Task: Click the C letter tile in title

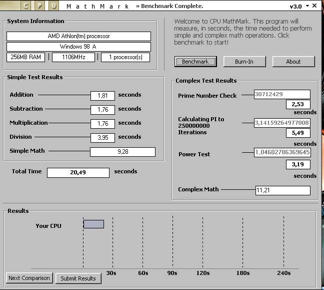Action: tap(26, 6)
